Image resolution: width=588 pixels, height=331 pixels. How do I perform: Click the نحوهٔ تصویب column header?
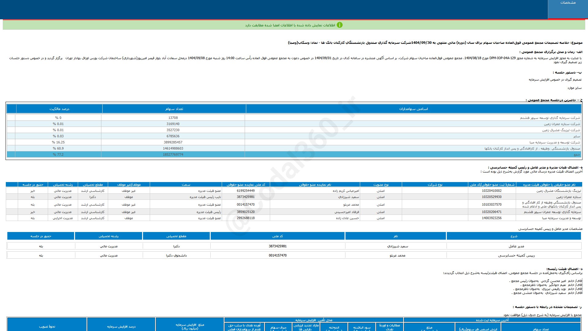[x=47, y=326]
